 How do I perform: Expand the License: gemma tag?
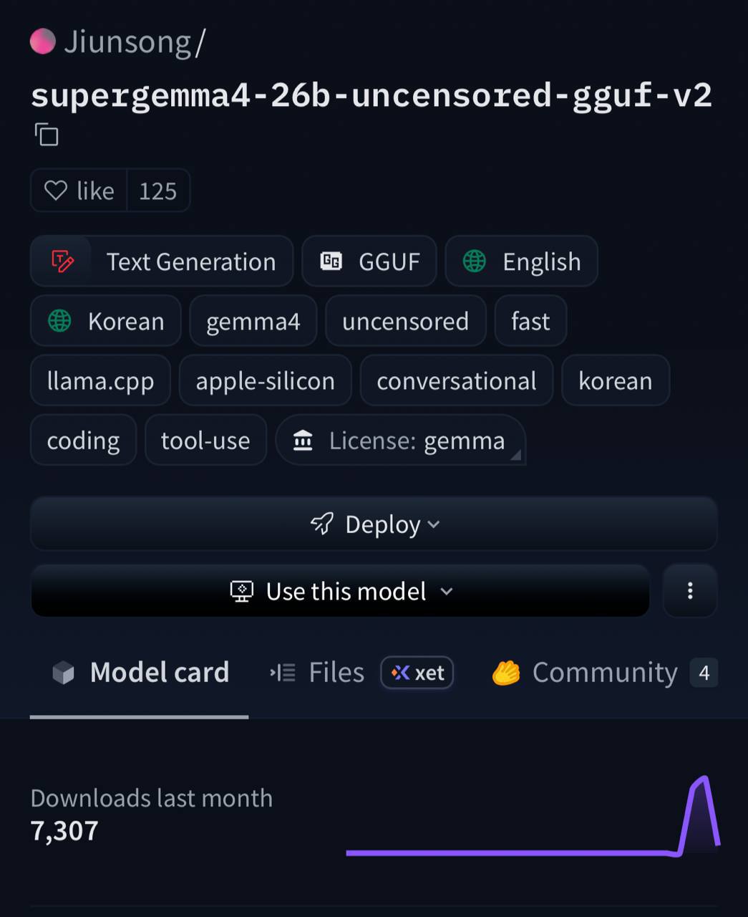click(400, 441)
